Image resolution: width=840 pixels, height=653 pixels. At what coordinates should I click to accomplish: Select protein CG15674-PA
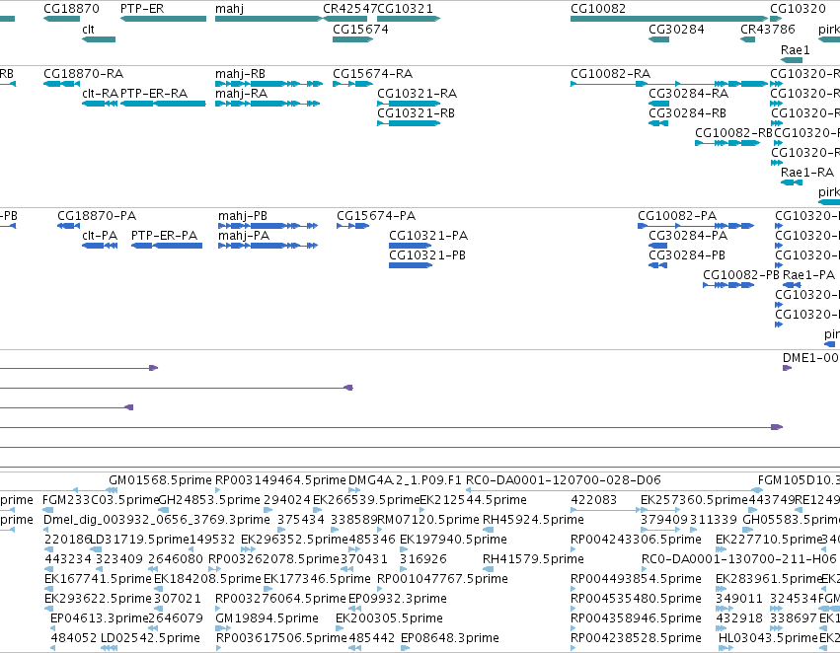coord(353,226)
